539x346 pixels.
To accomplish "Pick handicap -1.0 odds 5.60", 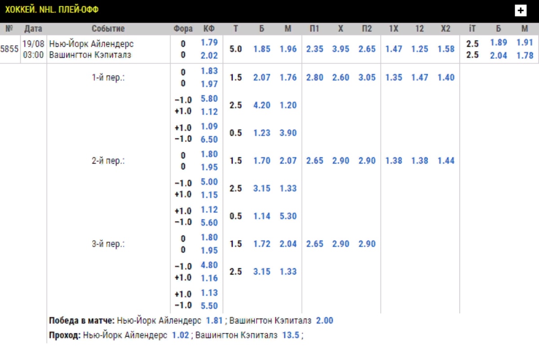I will (x=209, y=222).
